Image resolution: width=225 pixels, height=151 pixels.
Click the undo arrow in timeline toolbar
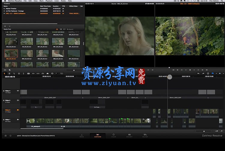point(199,74)
